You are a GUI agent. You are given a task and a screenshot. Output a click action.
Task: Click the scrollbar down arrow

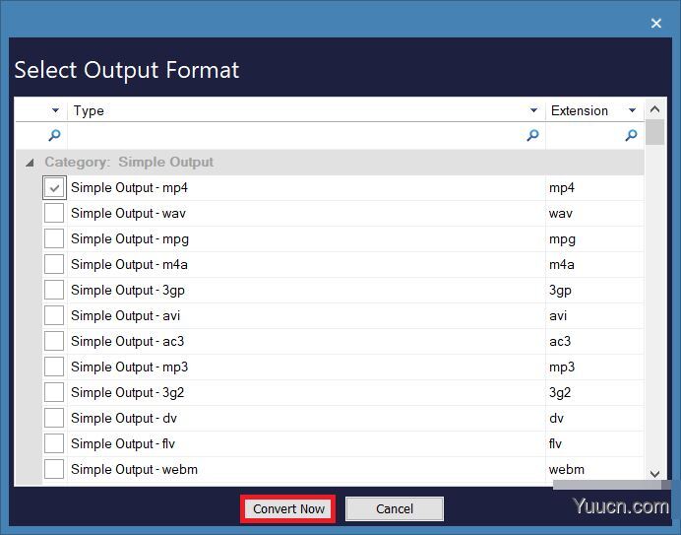tap(655, 473)
